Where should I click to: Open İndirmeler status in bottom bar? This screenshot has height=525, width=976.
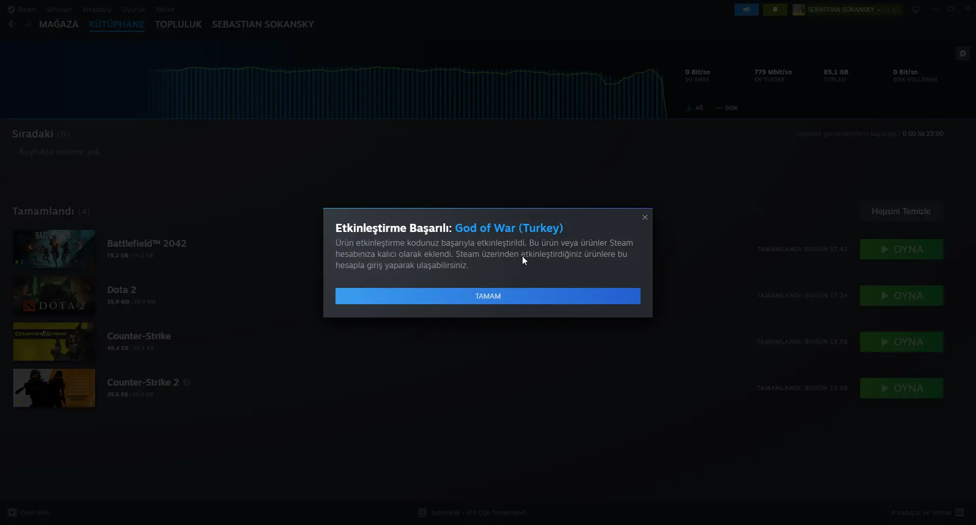[472, 512]
